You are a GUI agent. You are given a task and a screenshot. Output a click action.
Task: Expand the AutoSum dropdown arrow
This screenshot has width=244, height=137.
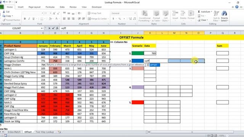tap(211, 12)
